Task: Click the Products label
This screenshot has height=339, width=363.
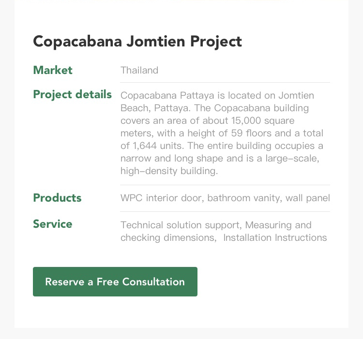Action: [57, 198]
